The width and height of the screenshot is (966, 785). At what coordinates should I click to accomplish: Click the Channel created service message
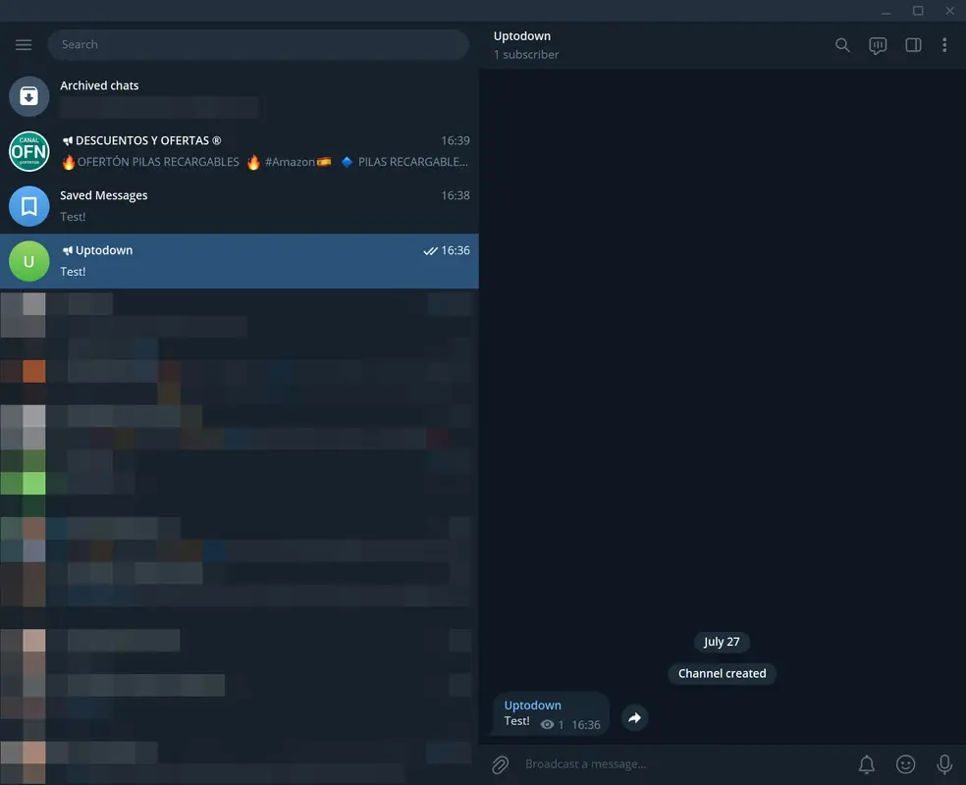click(722, 673)
